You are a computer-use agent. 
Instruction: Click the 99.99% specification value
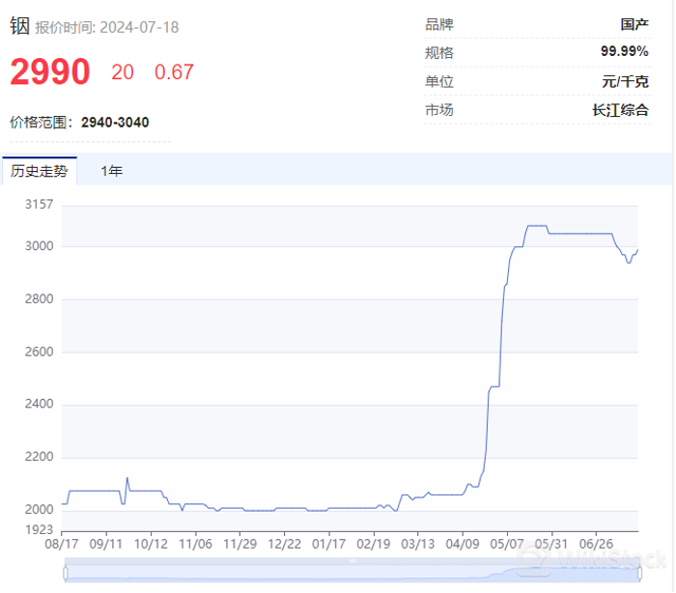(x=624, y=52)
